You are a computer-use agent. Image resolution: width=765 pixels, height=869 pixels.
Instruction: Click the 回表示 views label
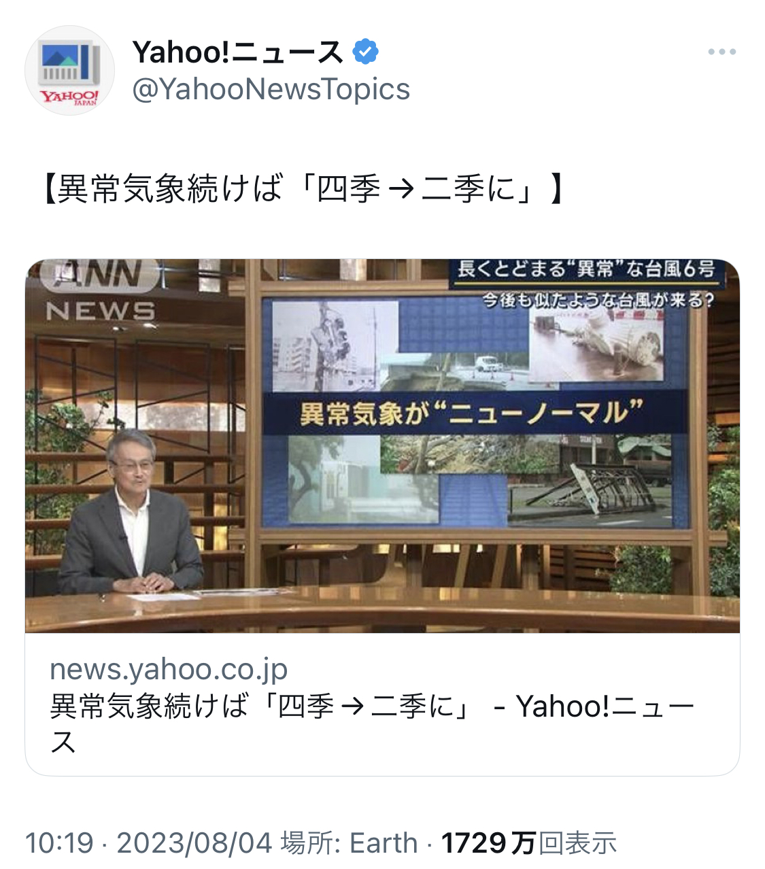click(577, 843)
